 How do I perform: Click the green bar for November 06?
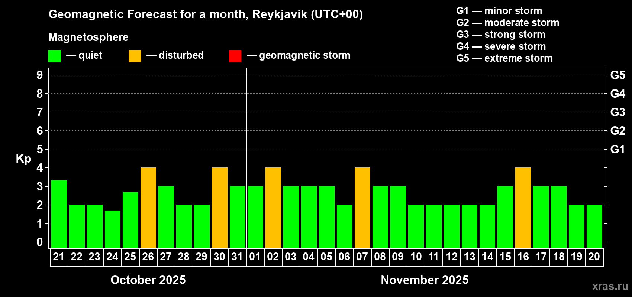[345, 226]
